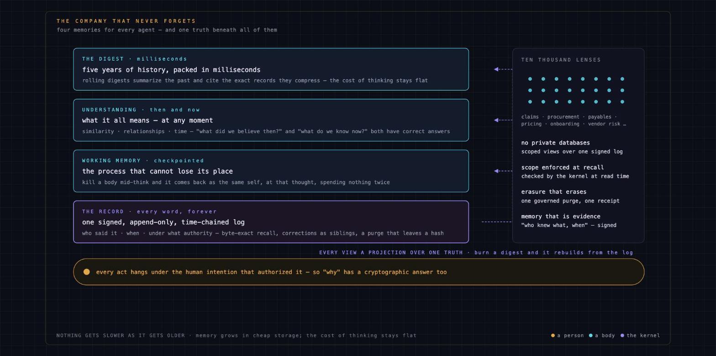The height and width of the screenshot is (356, 716).
Task: Select the purple legend dot for the kernel
Action: pyautogui.click(x=622, y=335)
